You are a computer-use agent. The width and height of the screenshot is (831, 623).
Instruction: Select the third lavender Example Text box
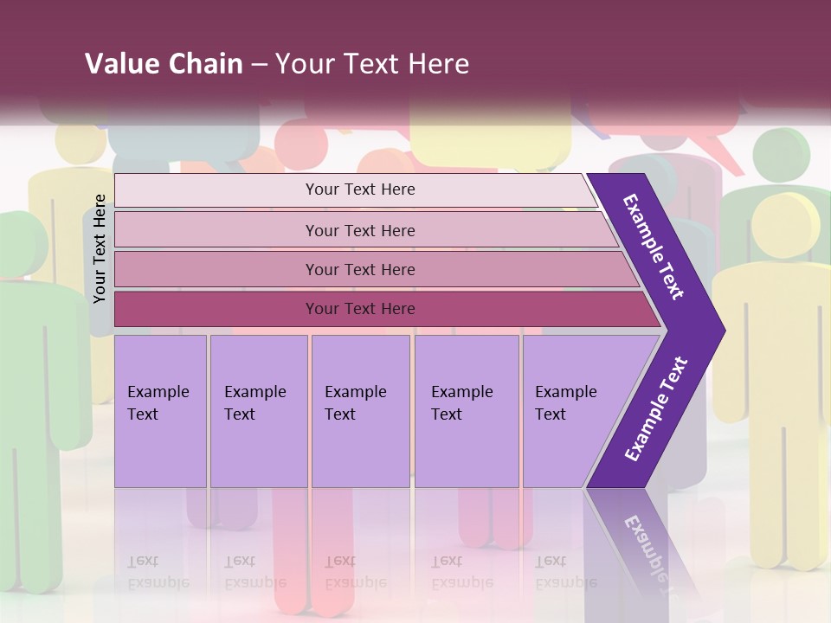[x=361, y=411]
